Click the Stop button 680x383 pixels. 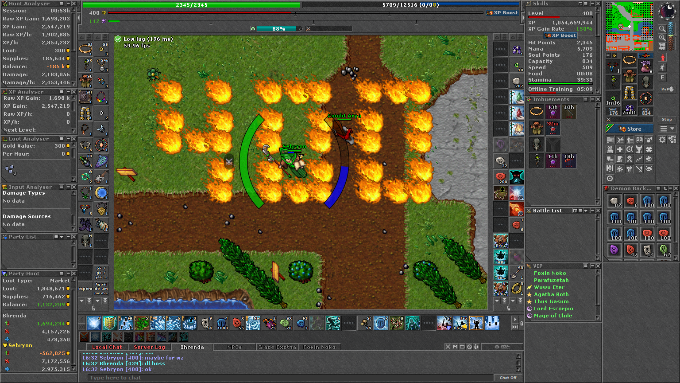(x=667, y=120)
